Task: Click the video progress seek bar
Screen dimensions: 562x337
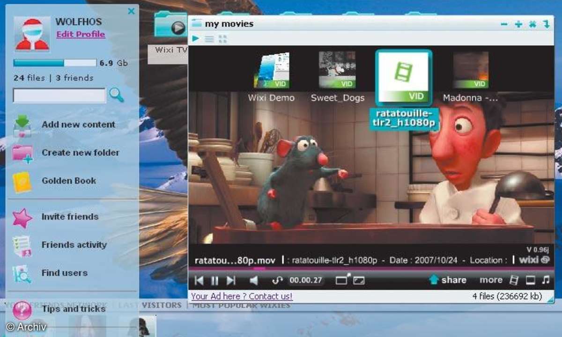Action: [371, 269]
